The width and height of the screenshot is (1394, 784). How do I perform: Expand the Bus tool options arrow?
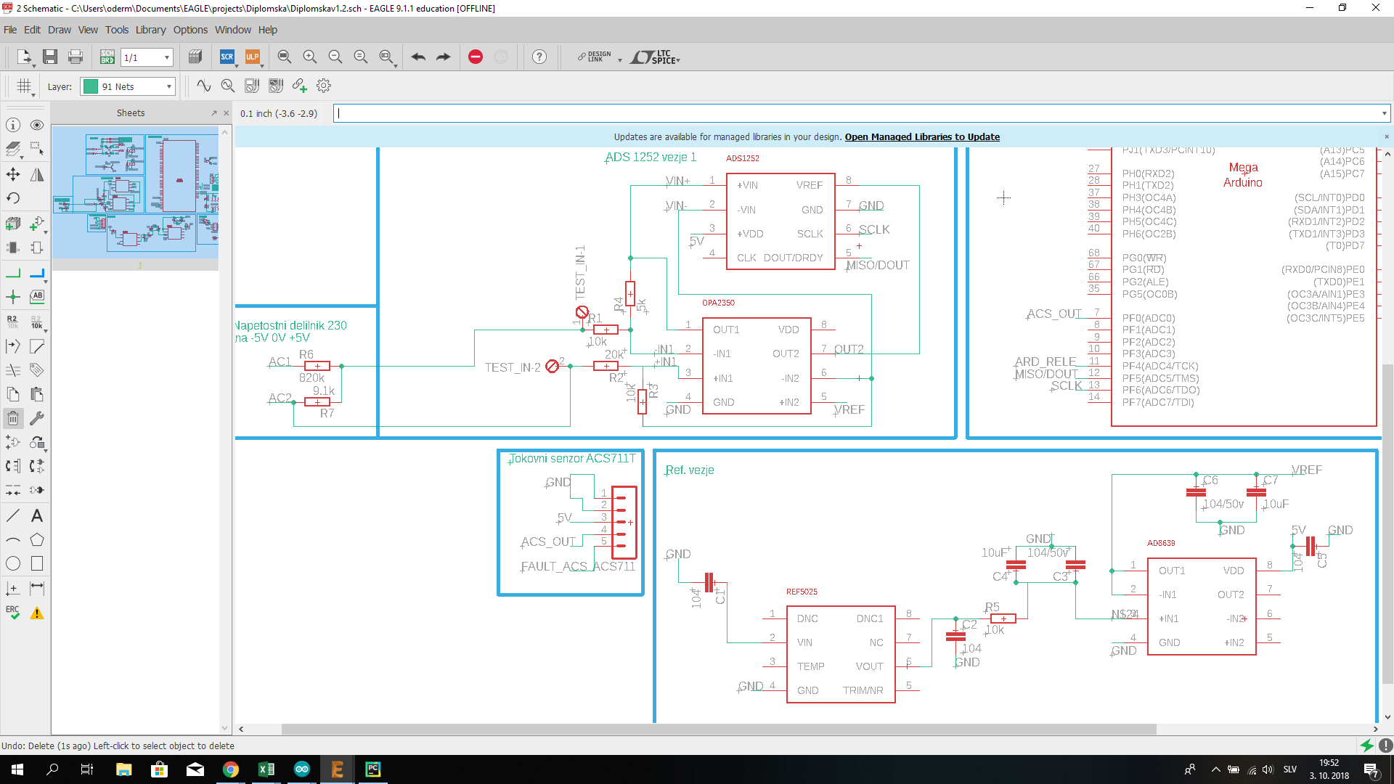[x=46, y=282]
